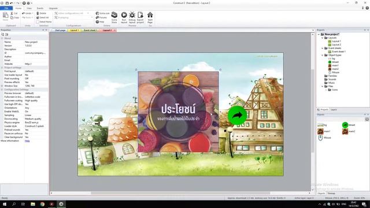Click Select All in the ribbon
Viewport: 370px width, 208px height.
click(42, 18)
